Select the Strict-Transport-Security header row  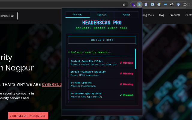tap(102, 73)
